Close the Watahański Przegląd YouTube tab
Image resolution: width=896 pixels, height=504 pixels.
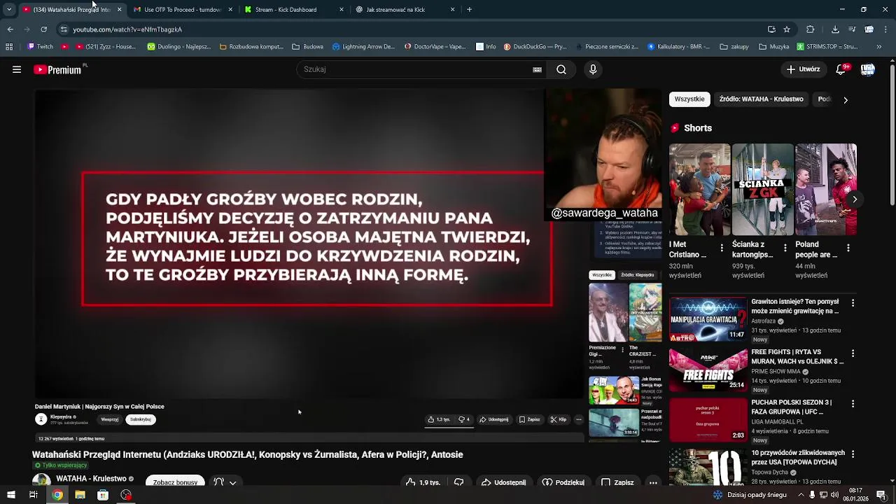tap(119, 10)
